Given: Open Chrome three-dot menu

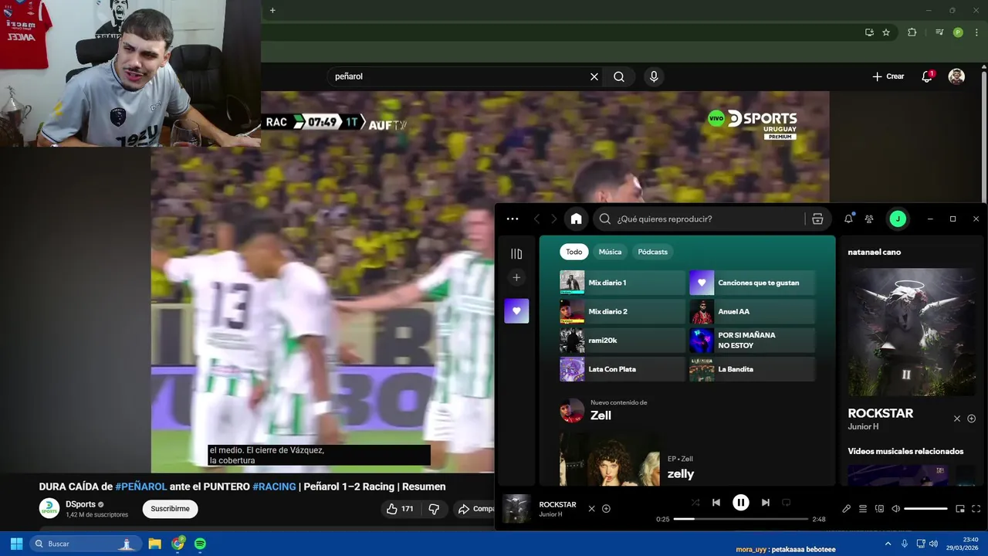Looking at the screenshot, I should tap(976, 32).
